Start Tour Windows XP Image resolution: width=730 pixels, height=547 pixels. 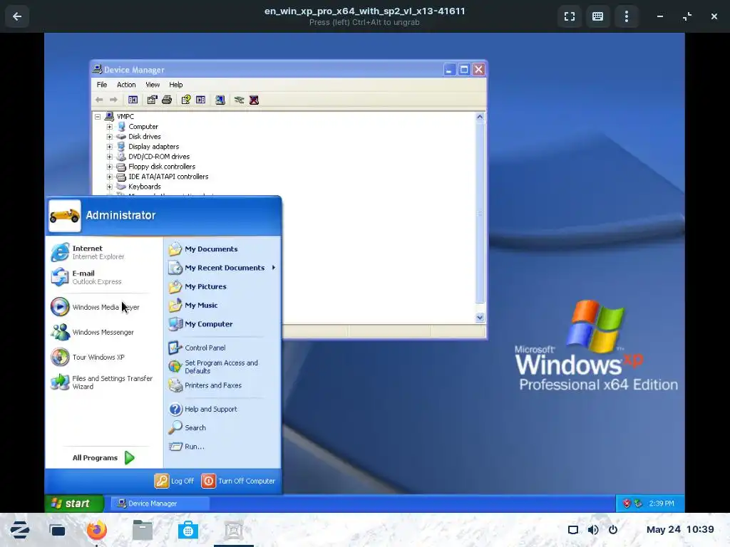coord(103,358)
